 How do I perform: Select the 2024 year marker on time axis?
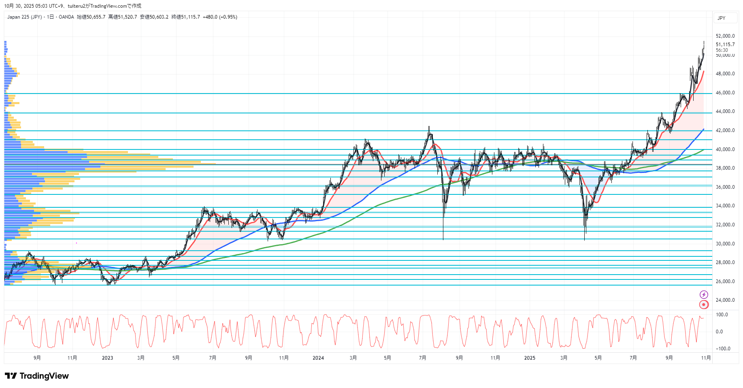[318, 358]
